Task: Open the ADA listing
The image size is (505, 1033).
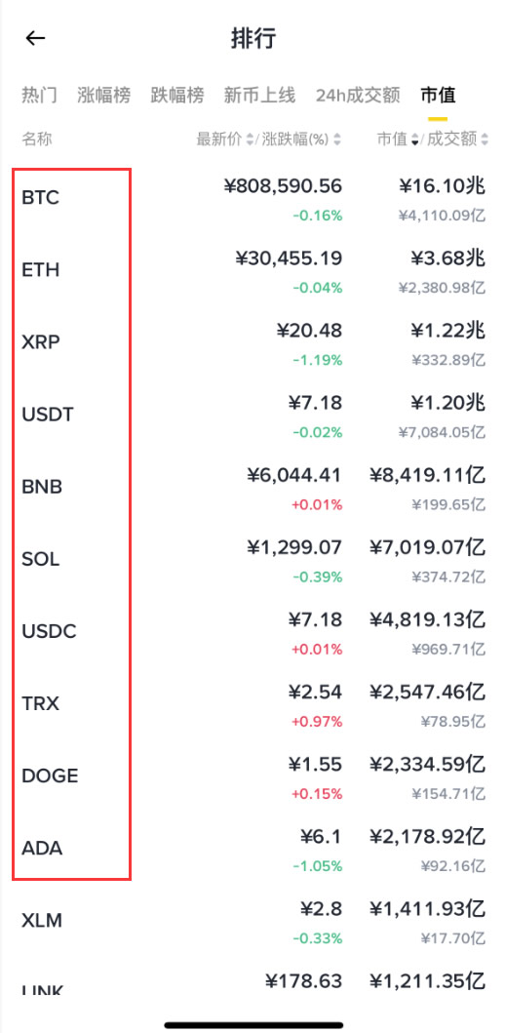Action: tap(252, 849)
